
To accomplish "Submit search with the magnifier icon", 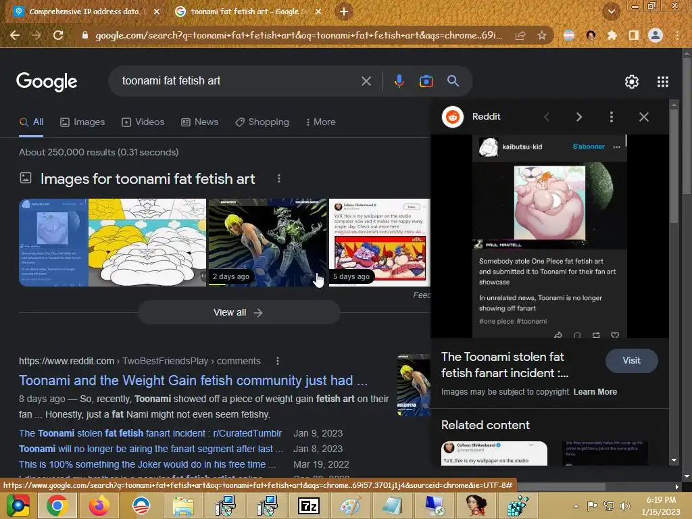I will pyautogui.click(x=453, y=81).
